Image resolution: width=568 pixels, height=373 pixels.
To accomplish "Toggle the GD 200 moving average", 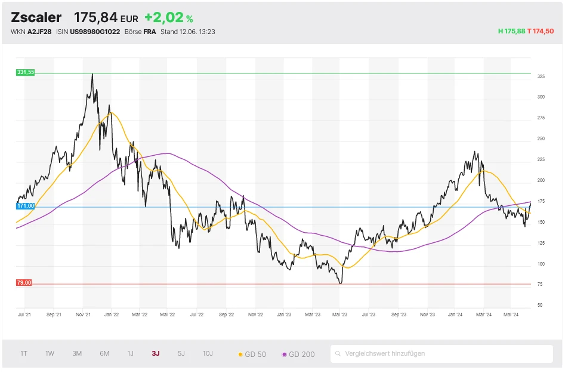I will (298, 354).
